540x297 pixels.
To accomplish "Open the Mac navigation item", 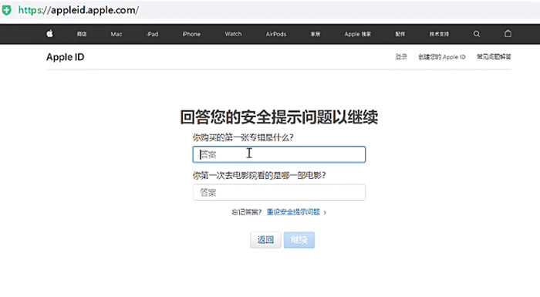I will [x=116, y=34].
